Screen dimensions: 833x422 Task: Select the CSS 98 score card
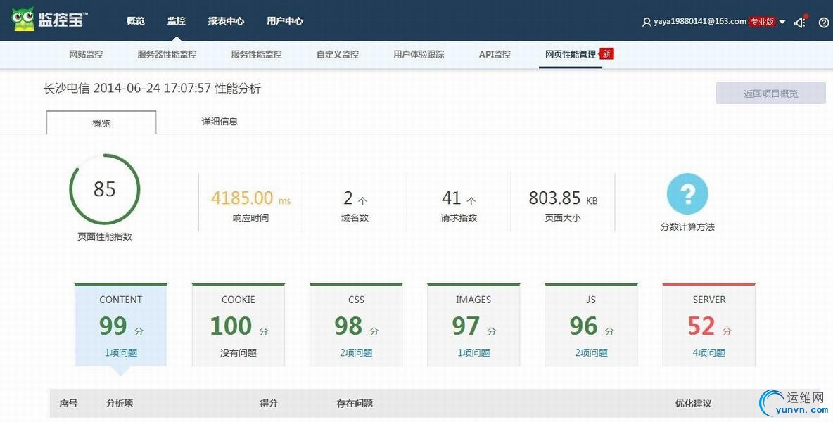click(x=356, y=325)
